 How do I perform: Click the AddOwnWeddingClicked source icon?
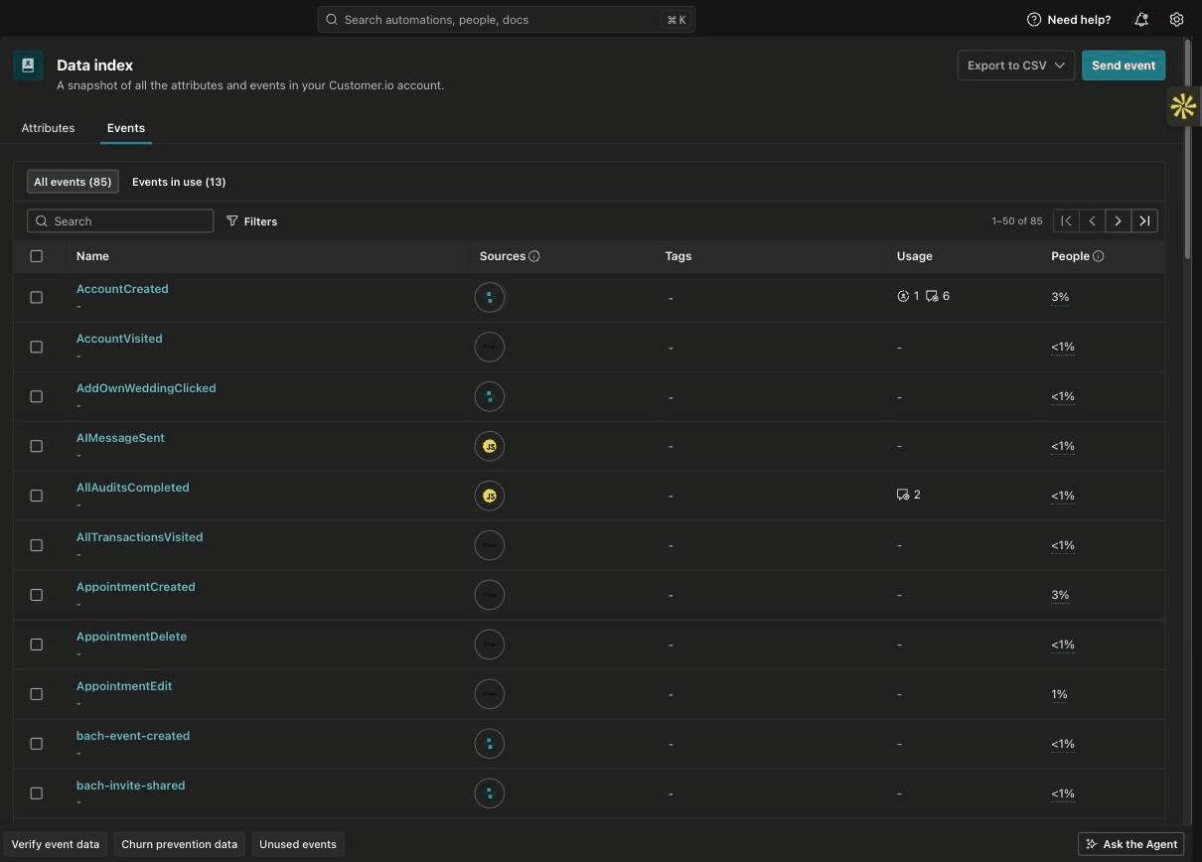(x=490, y=396)
